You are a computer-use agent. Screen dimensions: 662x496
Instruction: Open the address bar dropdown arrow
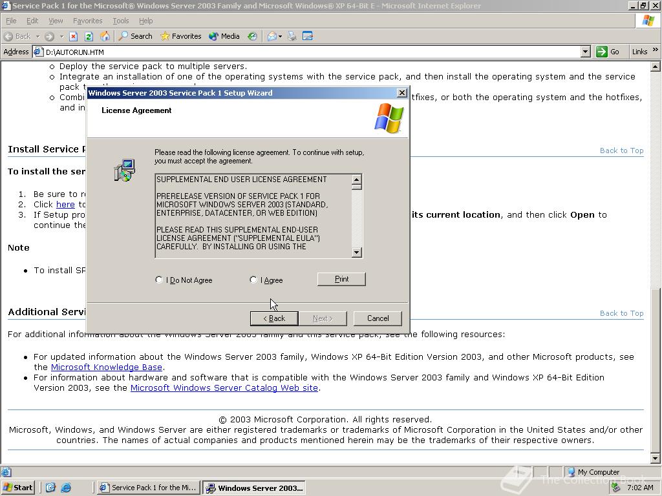pyautogui.click(x=585, y=52)
